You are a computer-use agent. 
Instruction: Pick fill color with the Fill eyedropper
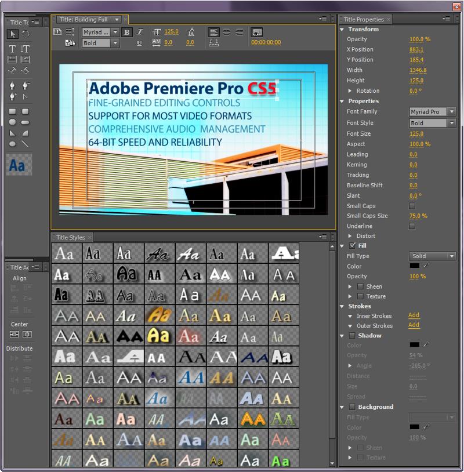[426, 266]
